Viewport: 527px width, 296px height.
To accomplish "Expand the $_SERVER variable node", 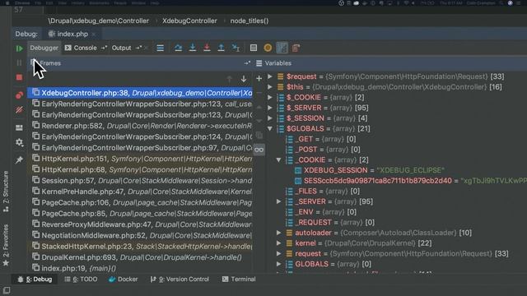I will click(270, 108).
